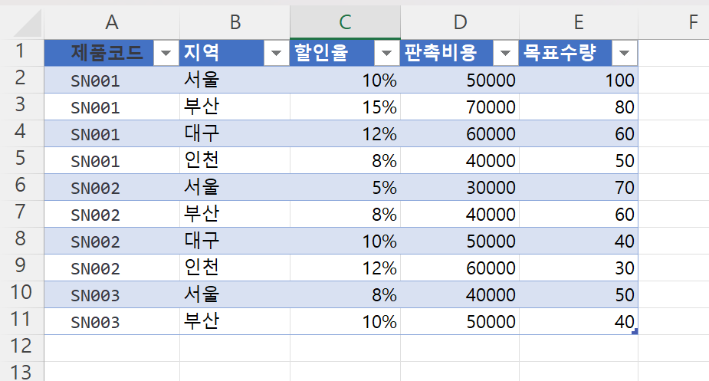
Task: Open the 판촉비용 filter dropdown
Action: point(506,54)
